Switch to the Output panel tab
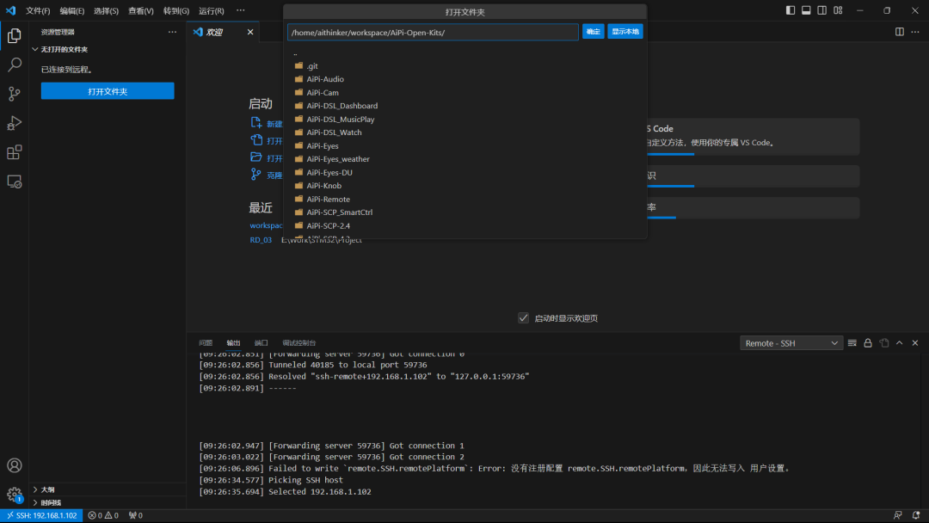Screen dimensions: 929x523 coord(233,343)
